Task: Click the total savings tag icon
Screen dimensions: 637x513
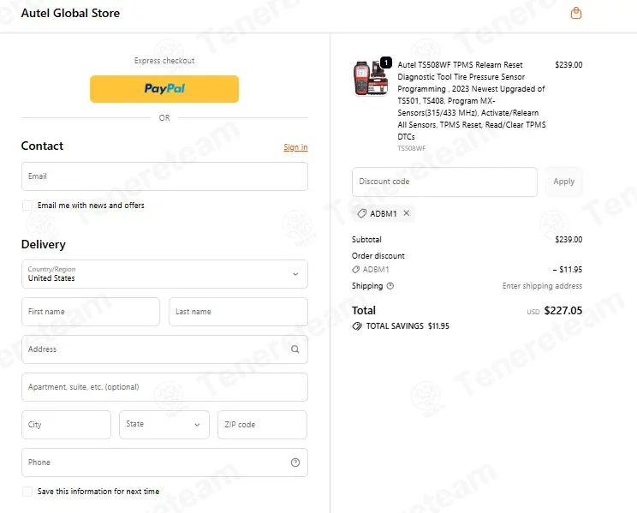Action: click(x=357, y=326)
